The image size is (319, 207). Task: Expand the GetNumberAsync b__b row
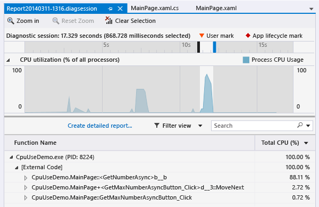[x=26, y=178]
